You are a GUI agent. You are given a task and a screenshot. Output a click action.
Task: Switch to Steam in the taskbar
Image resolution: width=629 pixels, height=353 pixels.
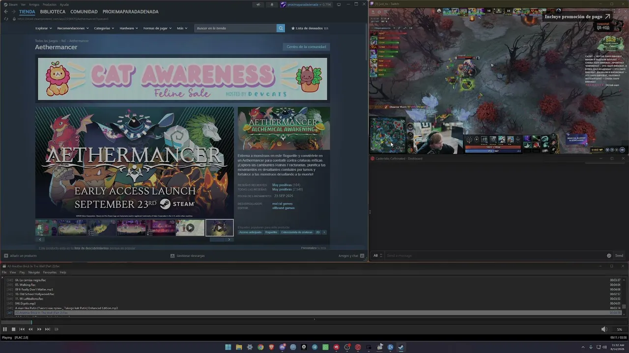pyautogui.click(x=401, y=347)
